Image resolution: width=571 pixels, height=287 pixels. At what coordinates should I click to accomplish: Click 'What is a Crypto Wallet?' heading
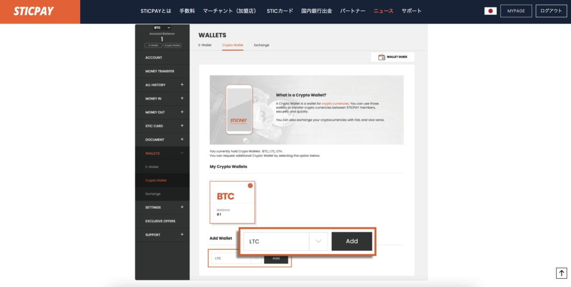pos(301,95)
